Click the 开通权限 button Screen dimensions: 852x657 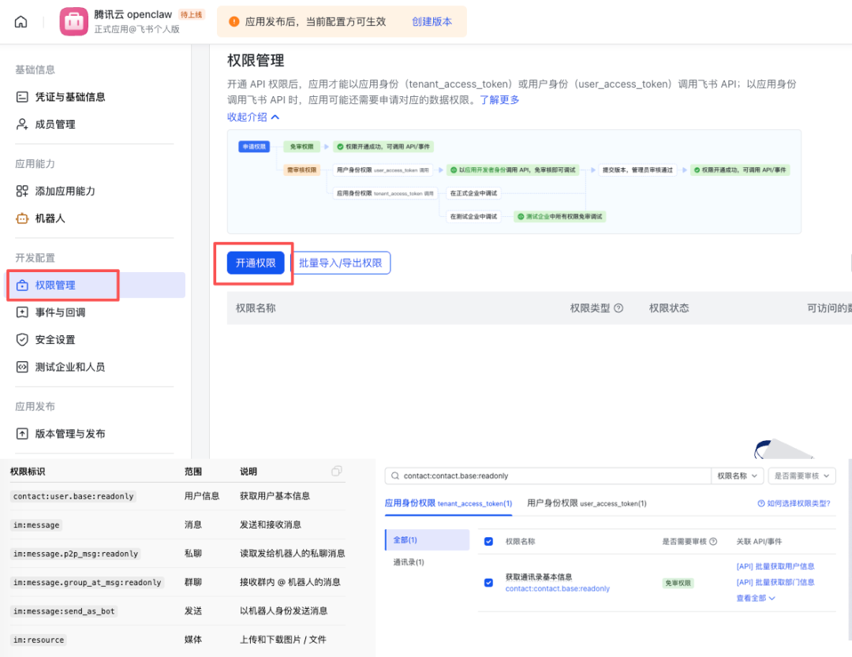[x=254, y=264]
